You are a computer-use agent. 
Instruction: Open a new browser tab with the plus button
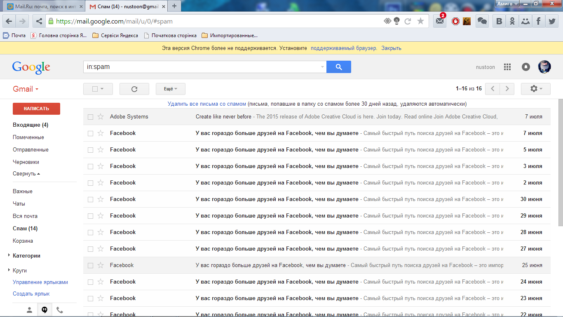click(x=174, y=6)
